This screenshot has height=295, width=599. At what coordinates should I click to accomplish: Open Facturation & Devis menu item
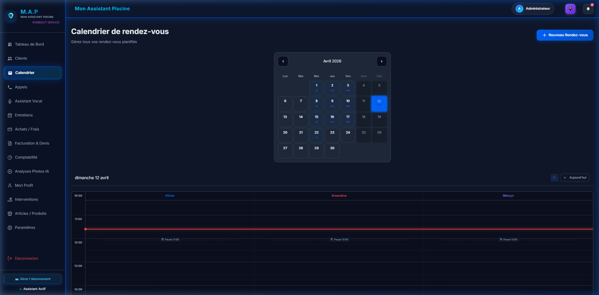32,143
